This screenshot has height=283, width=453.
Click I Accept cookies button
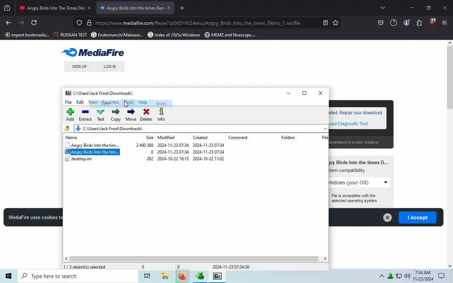418,218
